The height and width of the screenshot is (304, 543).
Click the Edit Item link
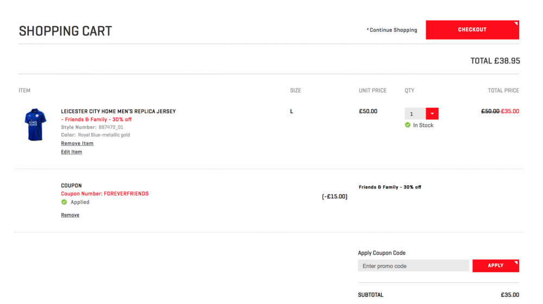tap(71, 152)
